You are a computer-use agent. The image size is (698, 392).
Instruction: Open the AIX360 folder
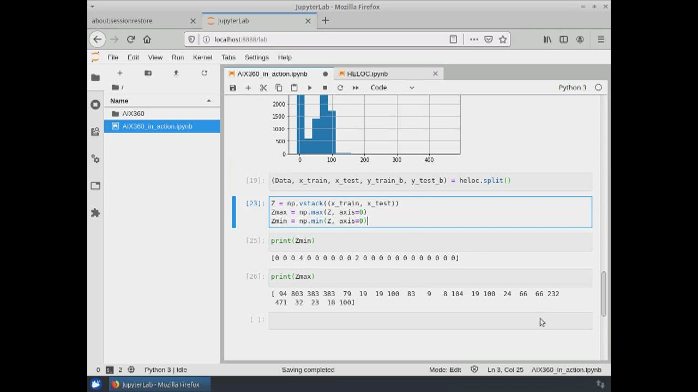coord(133,114)
